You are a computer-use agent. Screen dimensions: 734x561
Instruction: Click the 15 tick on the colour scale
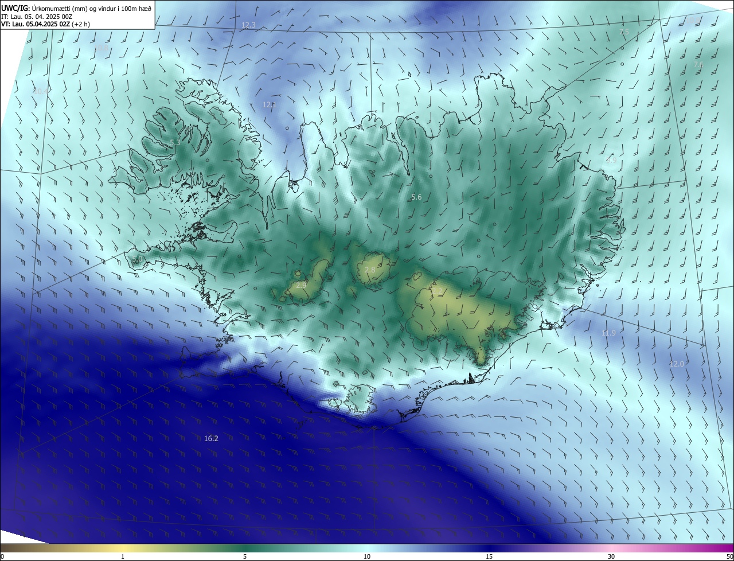tap(489, 557)
